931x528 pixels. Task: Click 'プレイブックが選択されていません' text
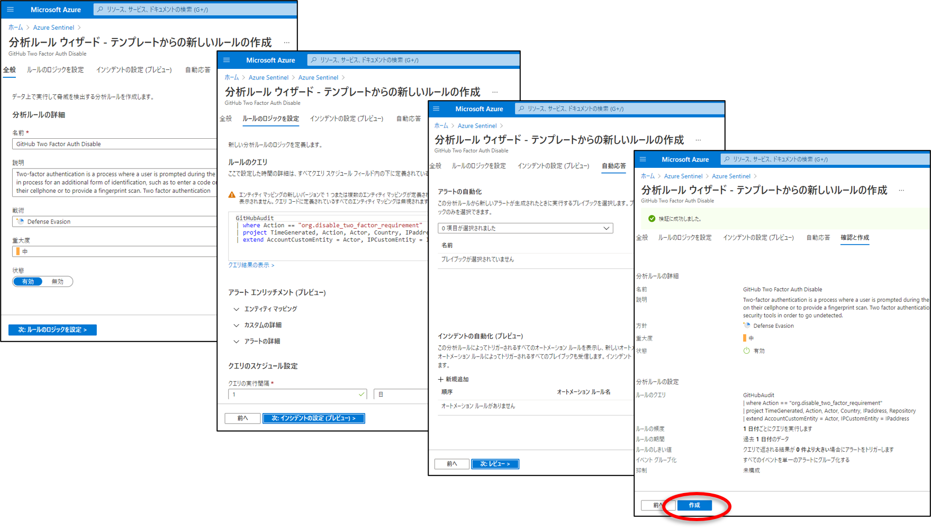477,259
